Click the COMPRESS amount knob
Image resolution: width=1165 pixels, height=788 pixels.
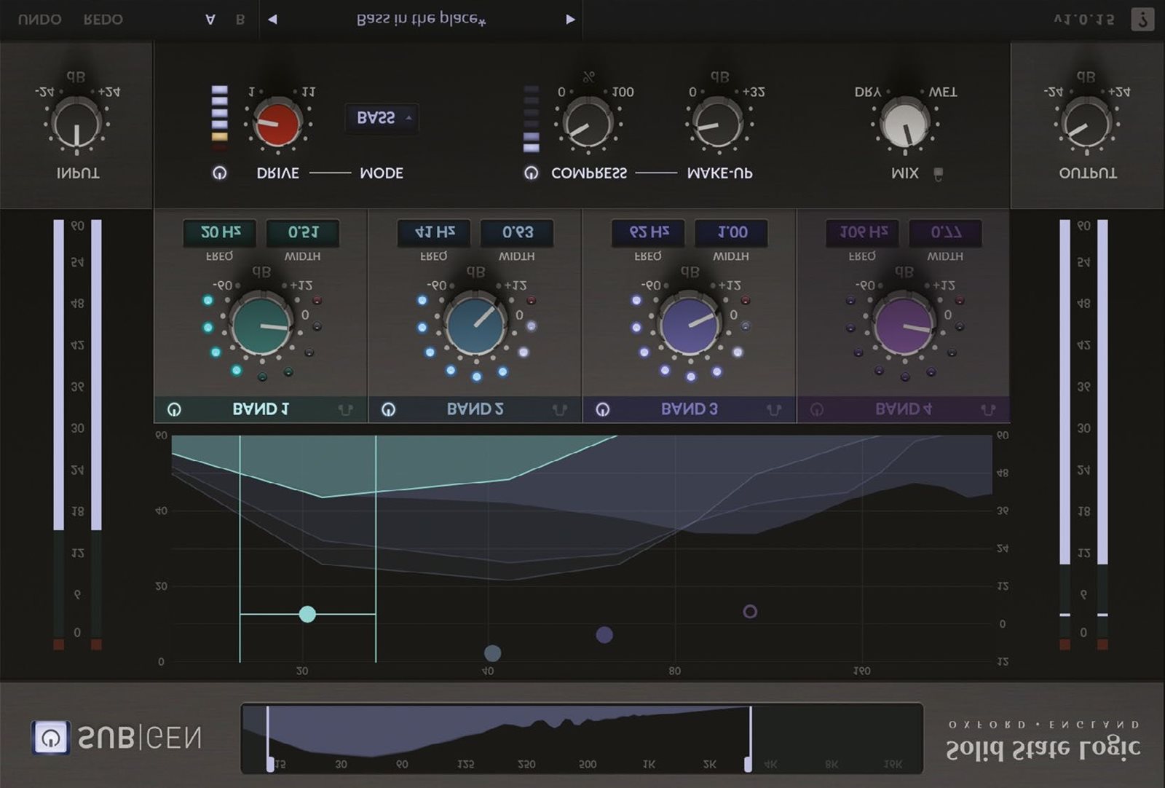pyautogui.click(x=588, y=124)
